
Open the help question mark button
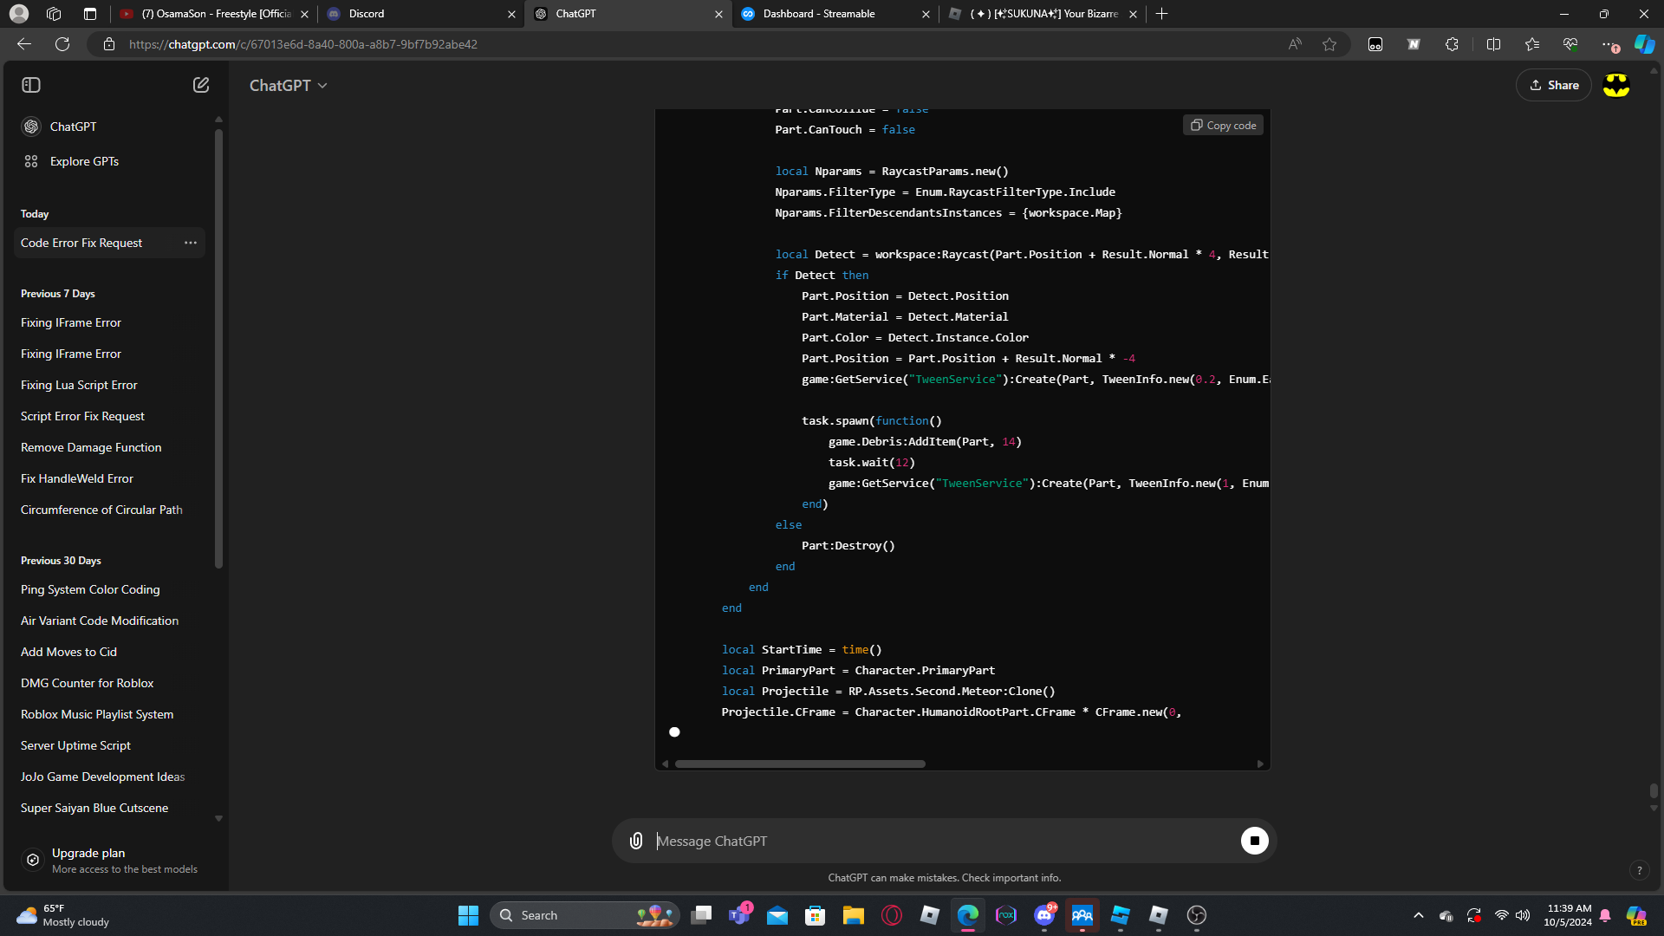pyautogui.click(x=1639, y=870)
